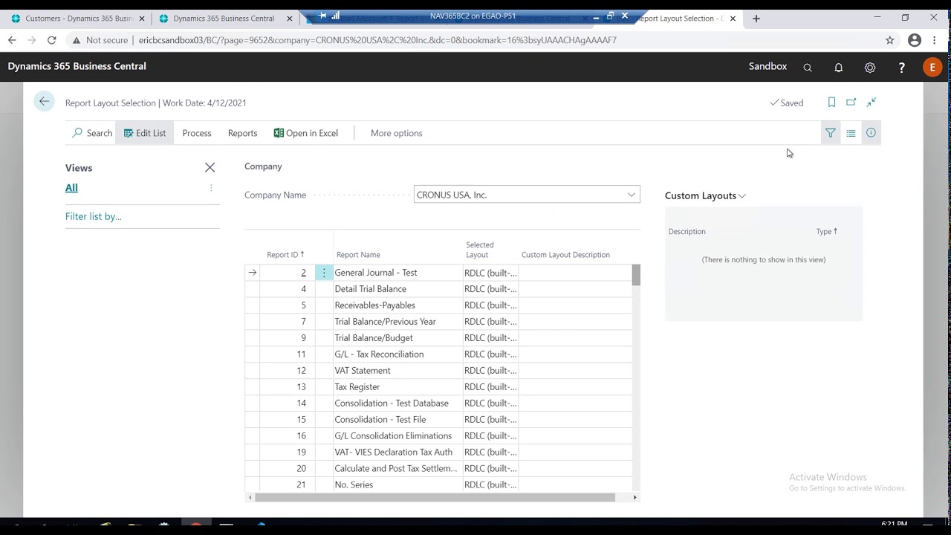This screenshot has width=951, height=535.
Task: Open a new browser tab
Action: [x=756, y=18]
